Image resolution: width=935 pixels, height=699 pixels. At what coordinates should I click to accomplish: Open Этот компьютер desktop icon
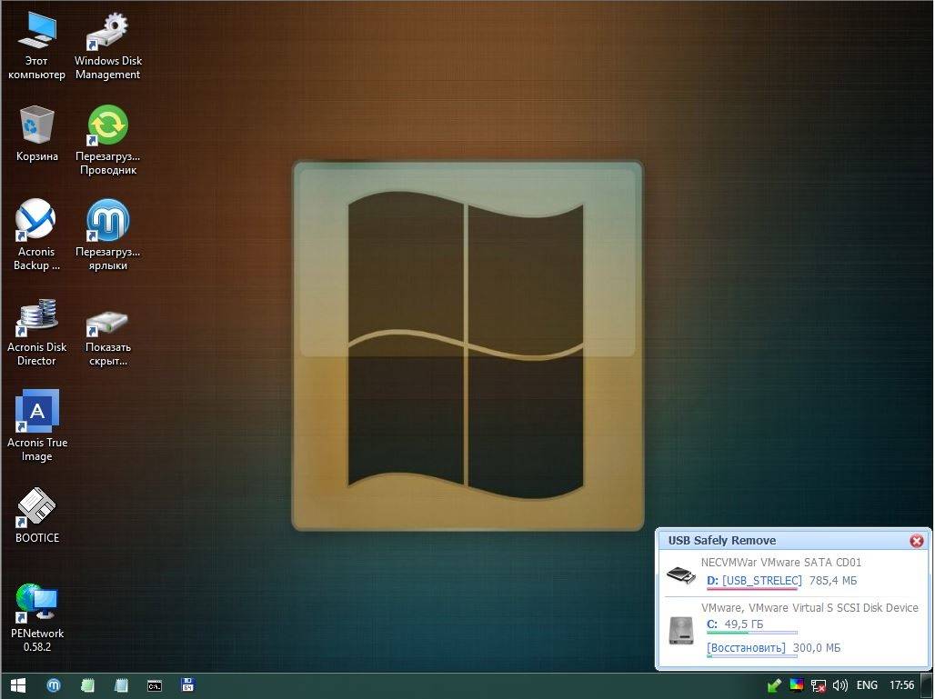[37, 46]
